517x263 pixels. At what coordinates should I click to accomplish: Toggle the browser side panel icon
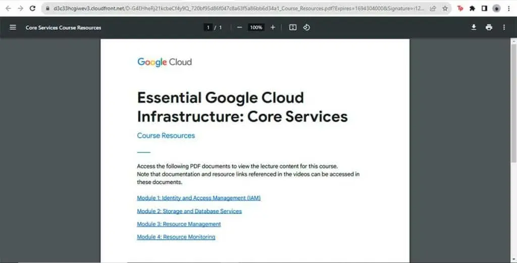(x=484, y=9)
